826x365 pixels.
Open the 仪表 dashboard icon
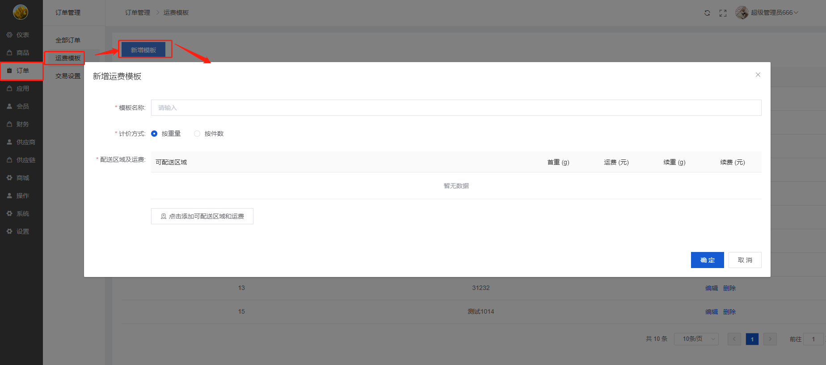point(9,35)
